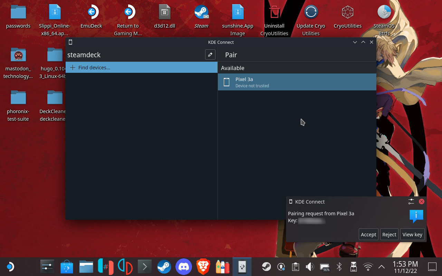The height and width of the screenshot is (276, 442).
Task: Expand hidden system tray icons arrow
Action: click(382, 267)
